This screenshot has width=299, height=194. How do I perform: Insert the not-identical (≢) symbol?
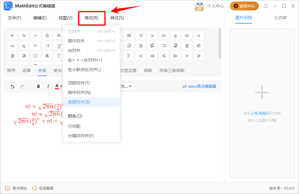(x=129, y=36)
